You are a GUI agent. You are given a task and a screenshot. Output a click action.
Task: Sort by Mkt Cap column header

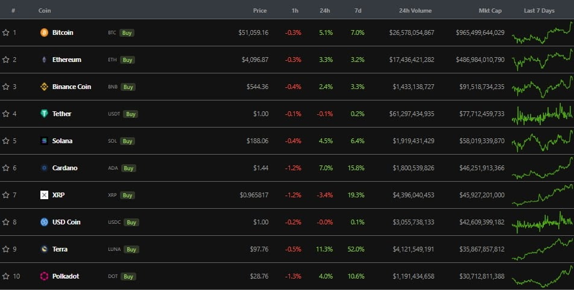(490, 11)
